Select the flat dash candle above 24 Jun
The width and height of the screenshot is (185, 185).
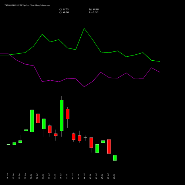[x=9, y=144]
